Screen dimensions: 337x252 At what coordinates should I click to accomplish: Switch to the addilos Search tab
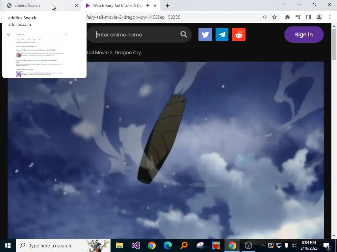click(x=41, y=6)
